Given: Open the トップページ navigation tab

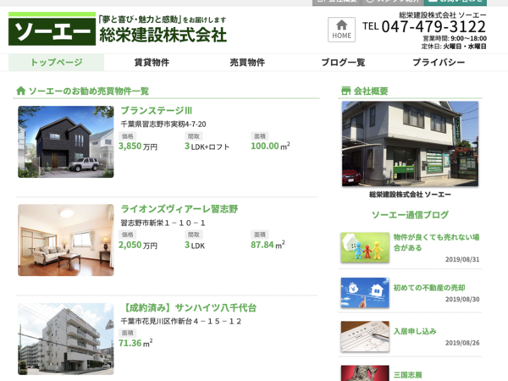Looking at the screenshot, I should [56, 63].
